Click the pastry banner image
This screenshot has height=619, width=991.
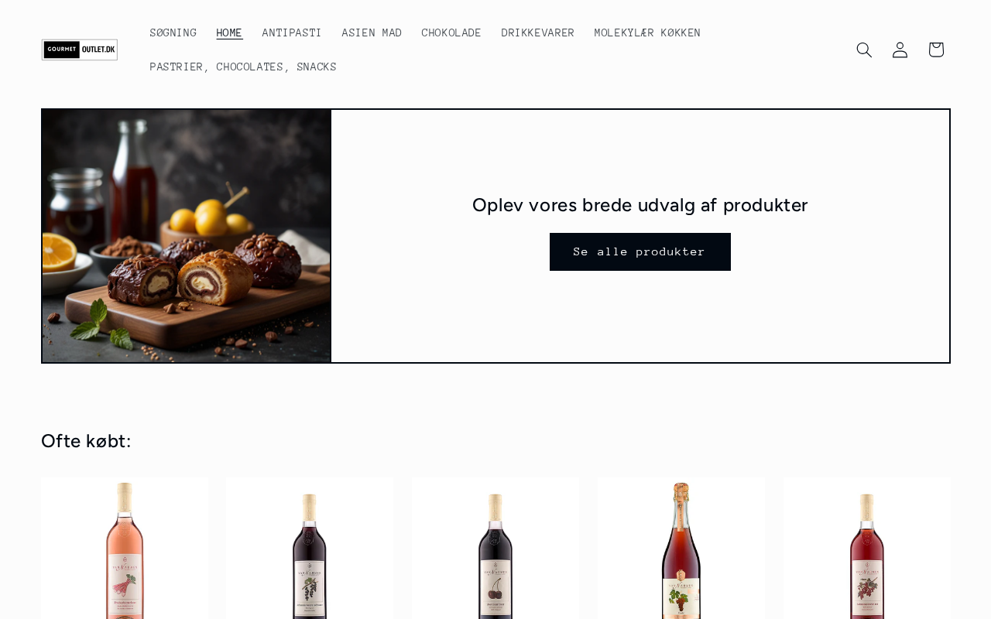187,236
